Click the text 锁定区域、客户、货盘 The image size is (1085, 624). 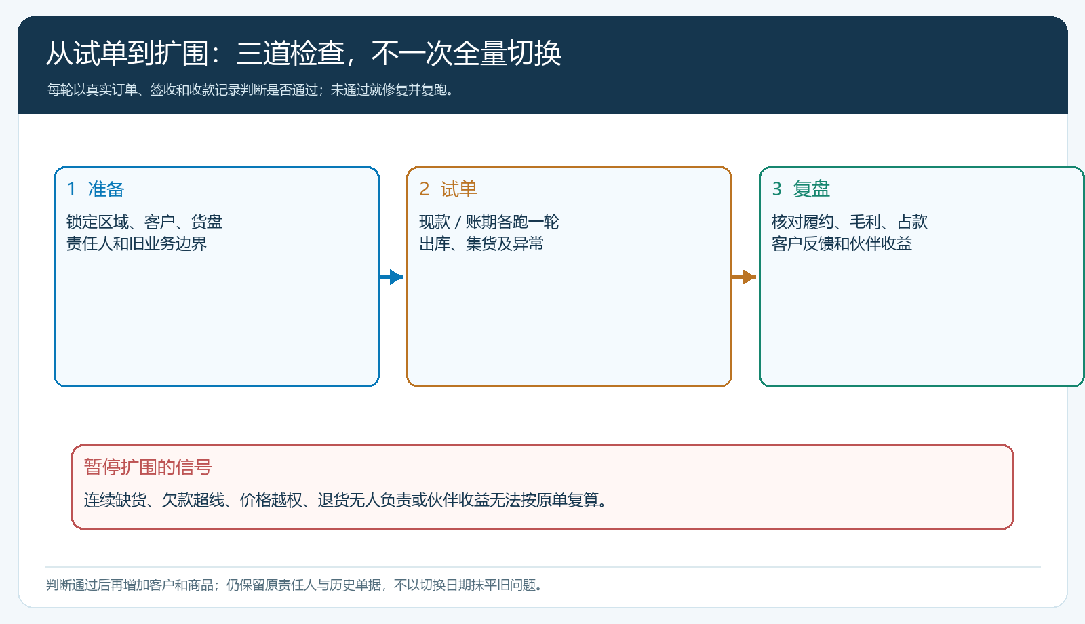click(144, 222)
